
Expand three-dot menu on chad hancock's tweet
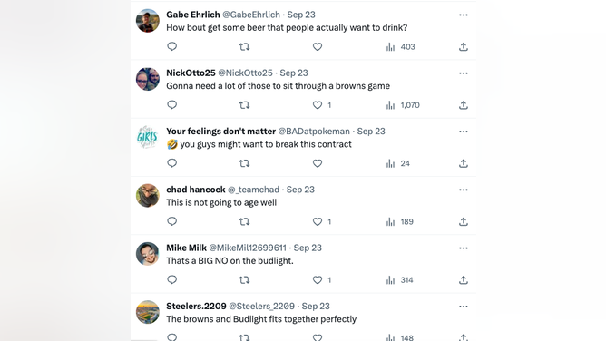pos(464,190)
